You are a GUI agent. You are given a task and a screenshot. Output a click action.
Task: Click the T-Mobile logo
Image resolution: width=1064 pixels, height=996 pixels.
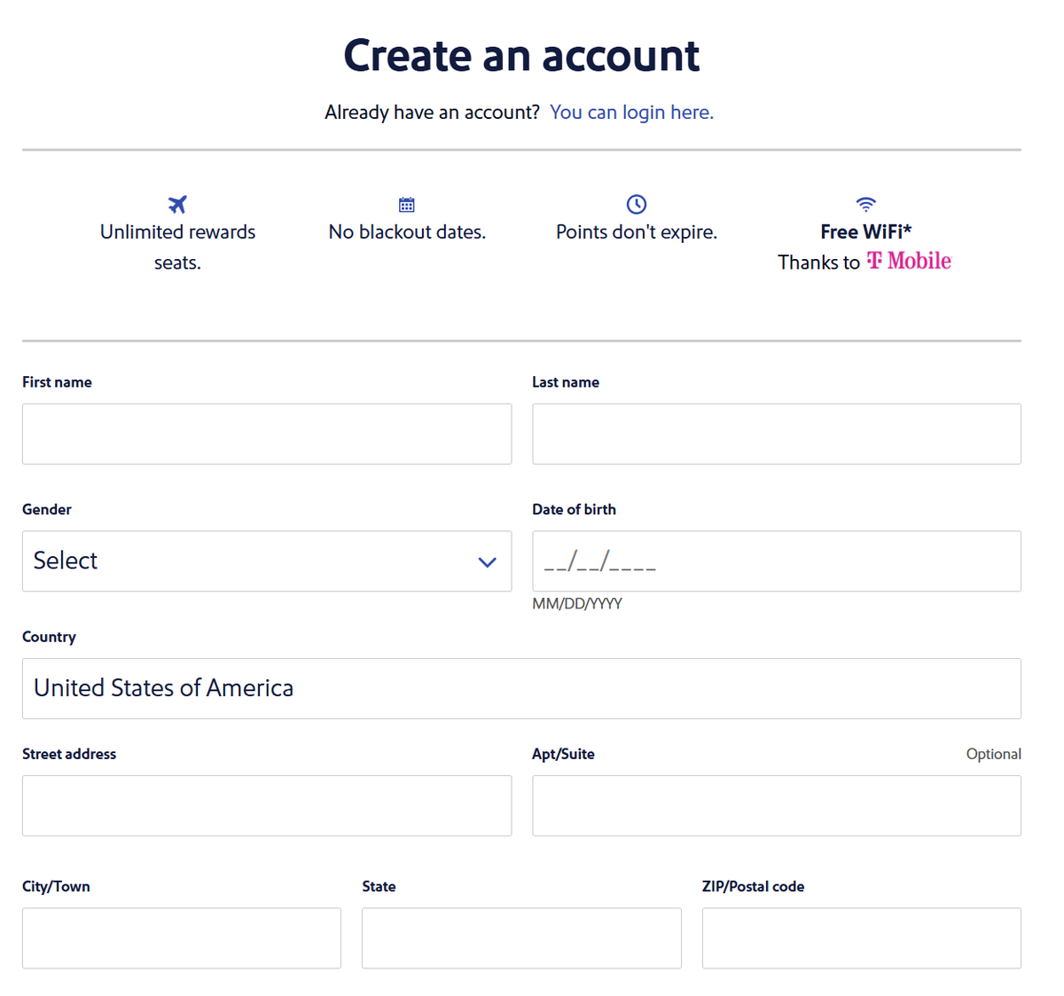click(908, 260)
